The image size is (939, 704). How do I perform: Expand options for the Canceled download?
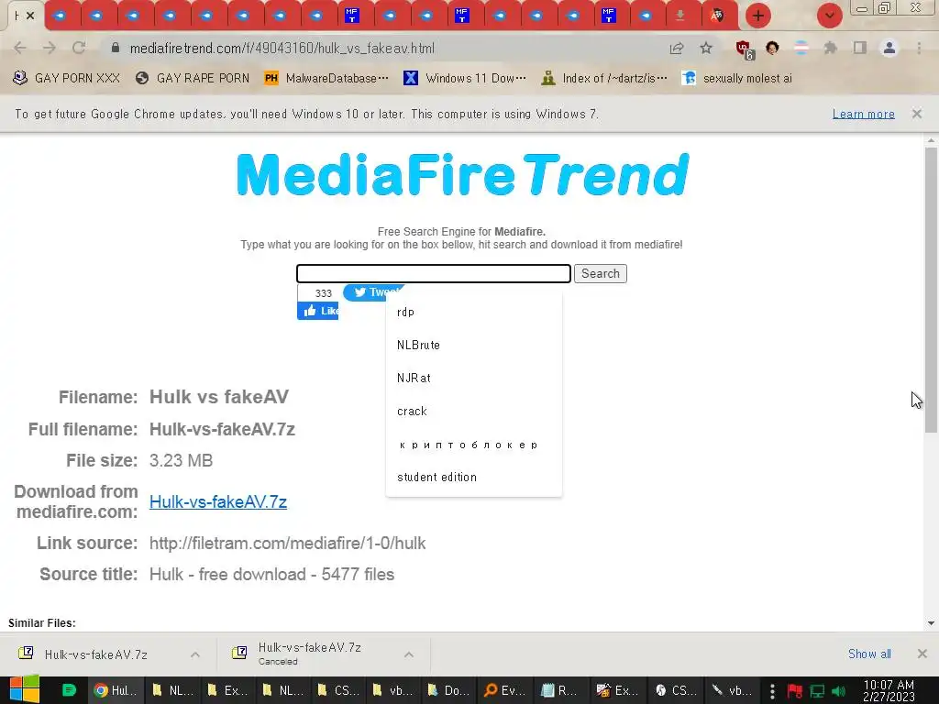(409, 654)
